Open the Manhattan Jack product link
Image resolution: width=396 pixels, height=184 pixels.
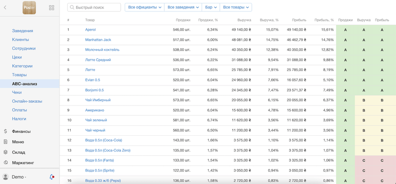[98, 40]
